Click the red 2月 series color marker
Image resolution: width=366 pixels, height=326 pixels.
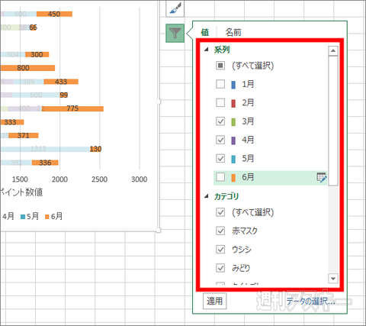coord(233,103)
